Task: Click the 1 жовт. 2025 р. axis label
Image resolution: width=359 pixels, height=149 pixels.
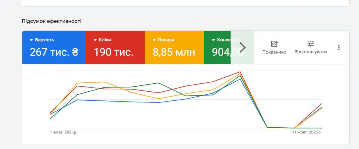Action: (x=64, y=132)
